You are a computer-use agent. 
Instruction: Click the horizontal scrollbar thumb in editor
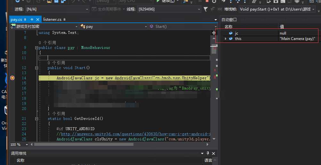[84, 144]
